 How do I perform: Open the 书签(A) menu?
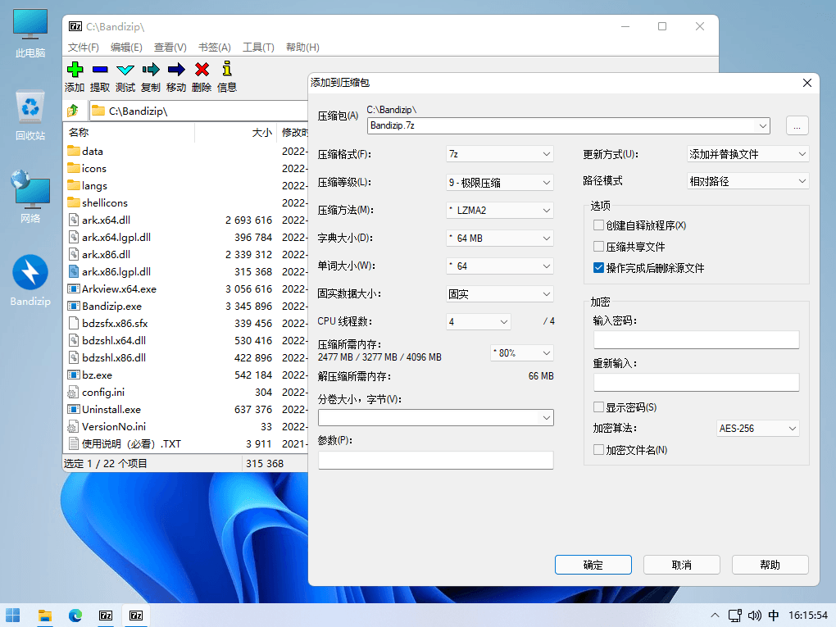click(x=215, y=48)
